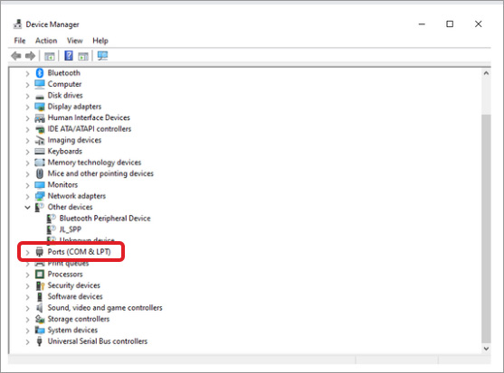Open the blue Help question-mark toolbar icon

coord(69,55)
